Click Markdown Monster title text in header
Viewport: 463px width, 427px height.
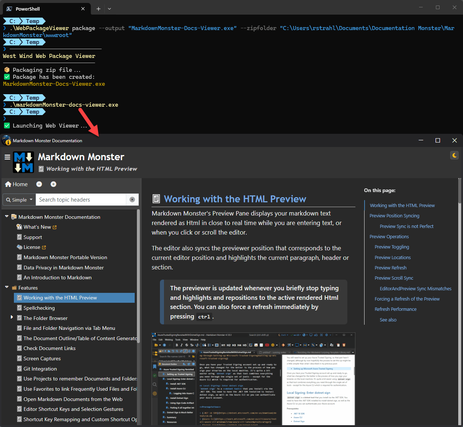pos(81,157)
